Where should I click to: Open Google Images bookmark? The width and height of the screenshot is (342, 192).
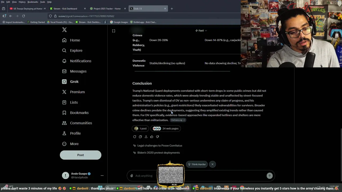click(x=119, y=22)
